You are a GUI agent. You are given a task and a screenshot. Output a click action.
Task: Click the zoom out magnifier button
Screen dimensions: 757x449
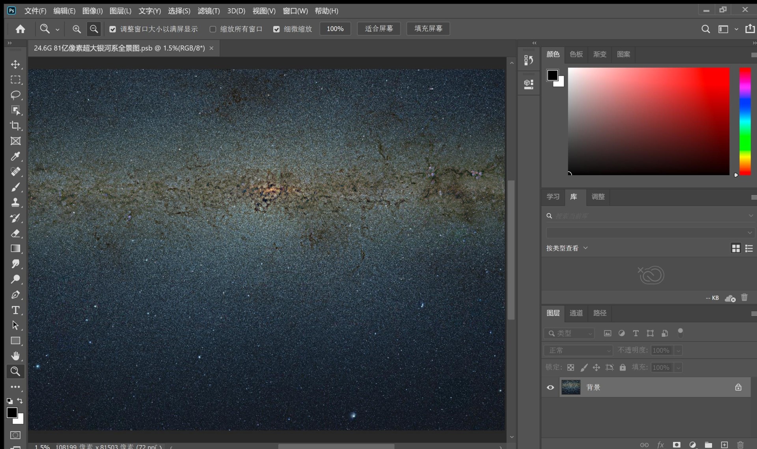(94, 29)
